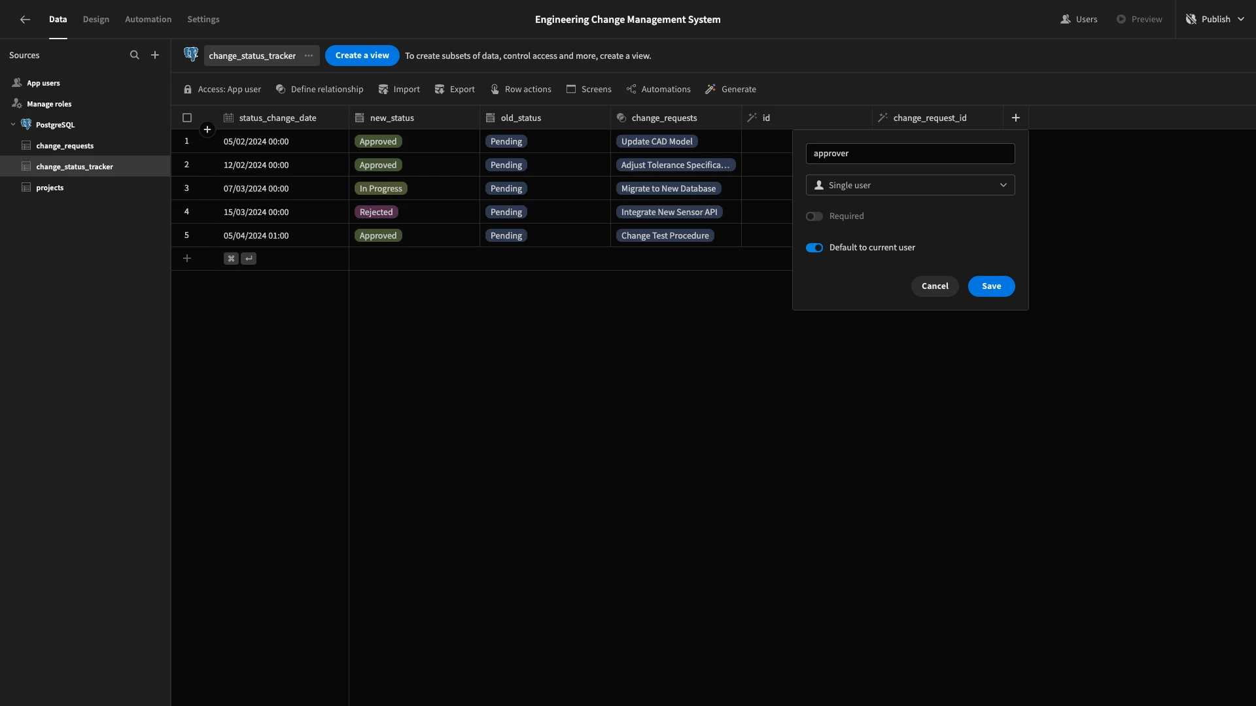This screenshot has height=706, width=1256.
Task: Open Access: App user lock setting
Action: (222, 90)
